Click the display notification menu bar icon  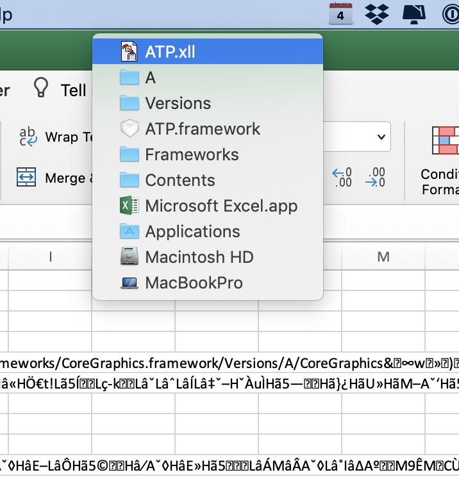(414, 14)
